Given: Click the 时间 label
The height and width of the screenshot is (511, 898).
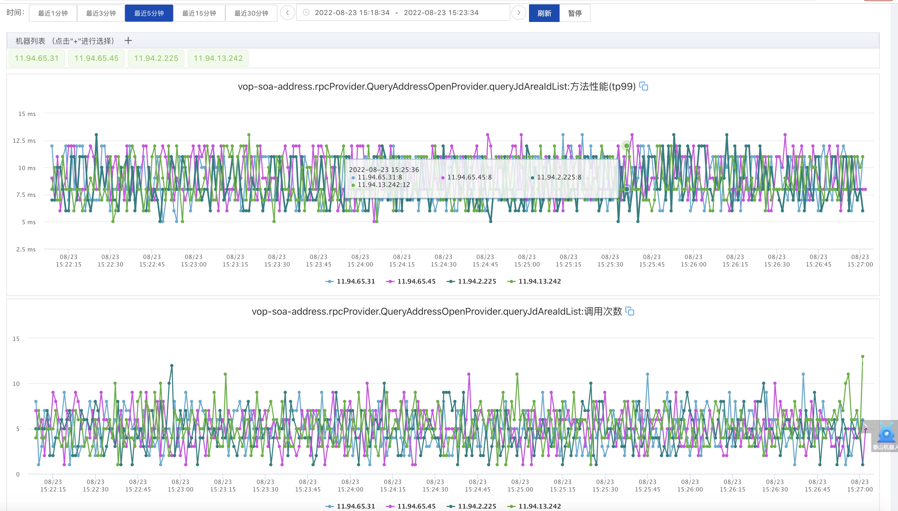Looking at the screenshot, I should [x=16, y=13].
